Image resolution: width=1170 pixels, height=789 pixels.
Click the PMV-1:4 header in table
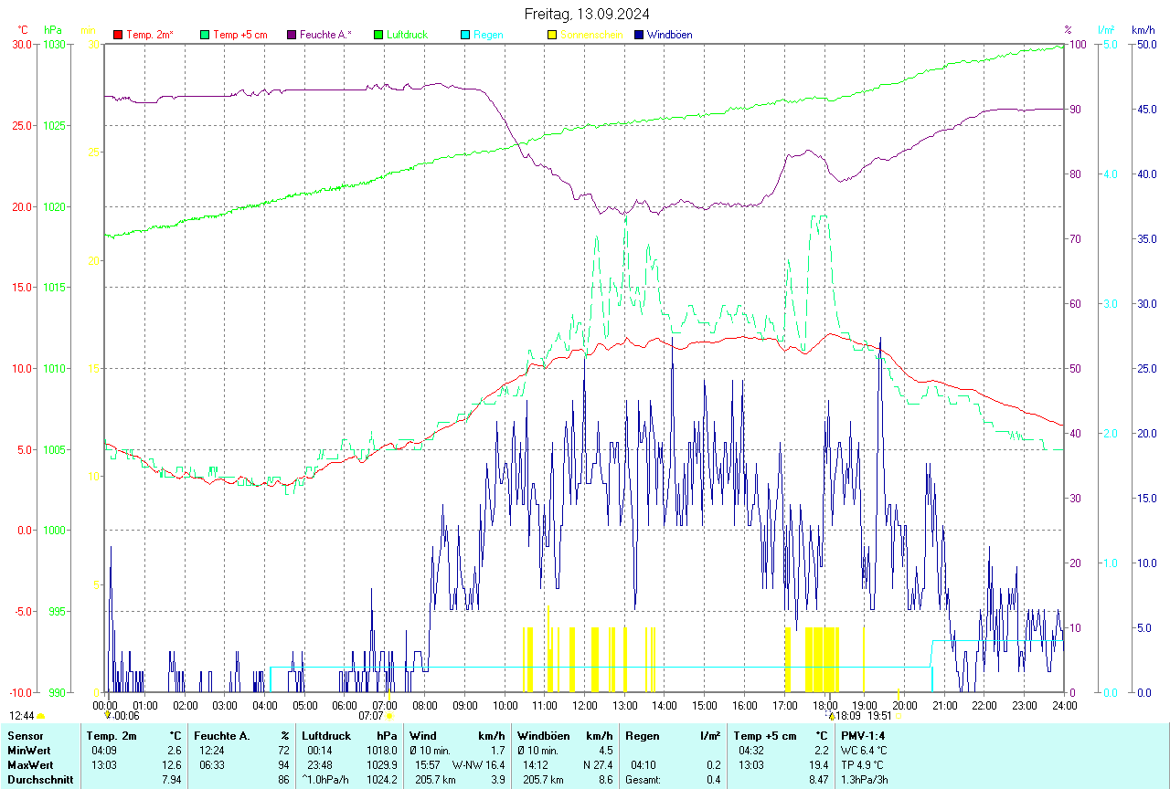point(863,735)
